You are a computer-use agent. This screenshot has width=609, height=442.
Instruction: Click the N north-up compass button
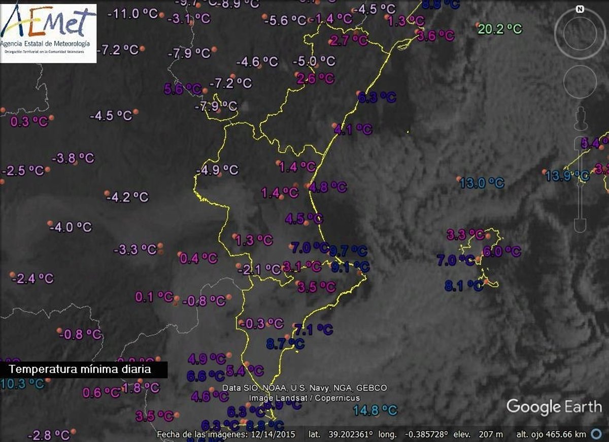[x=580, y=9]
